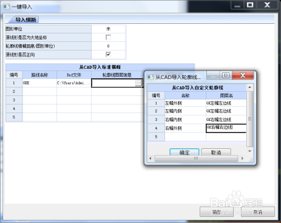
Task: Select layer cell GK右幅左边线
Action: click(x=226, y=120)
